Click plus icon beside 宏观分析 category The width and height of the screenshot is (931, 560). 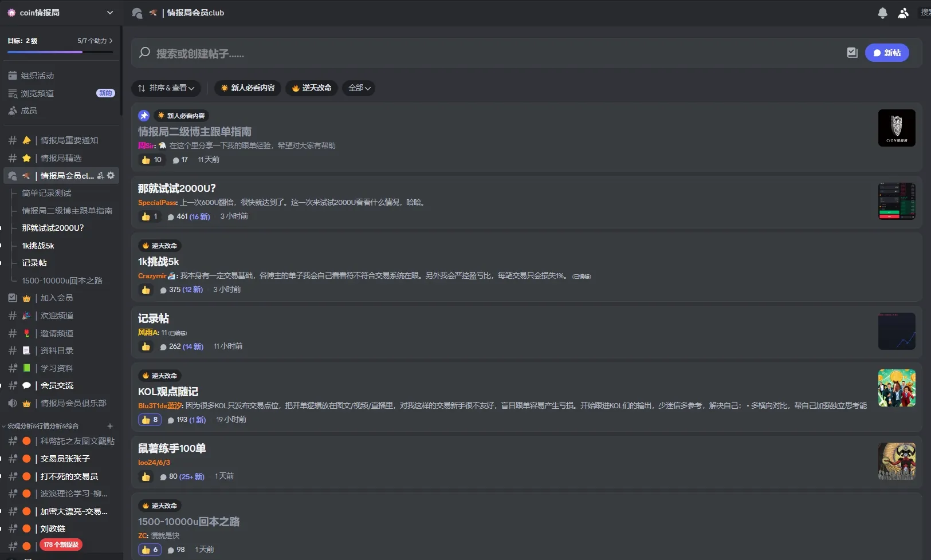(110, 426)
